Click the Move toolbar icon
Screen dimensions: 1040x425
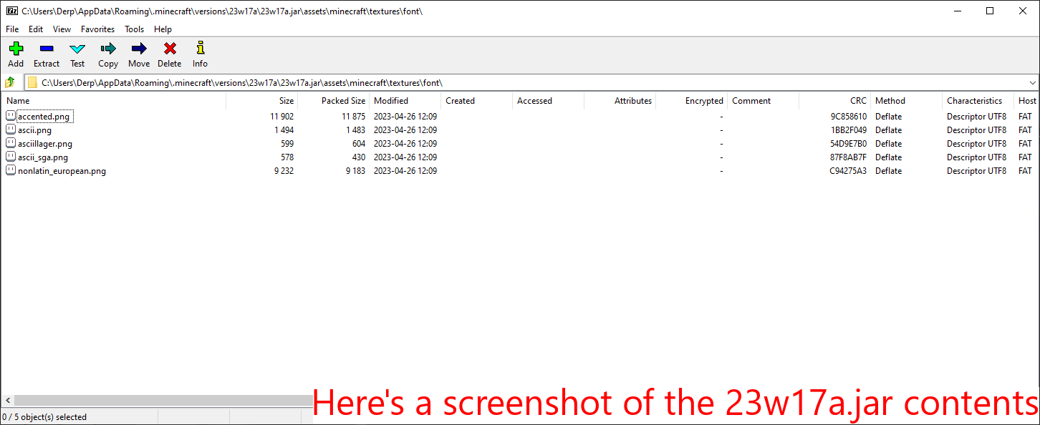(x=139, y=49)
